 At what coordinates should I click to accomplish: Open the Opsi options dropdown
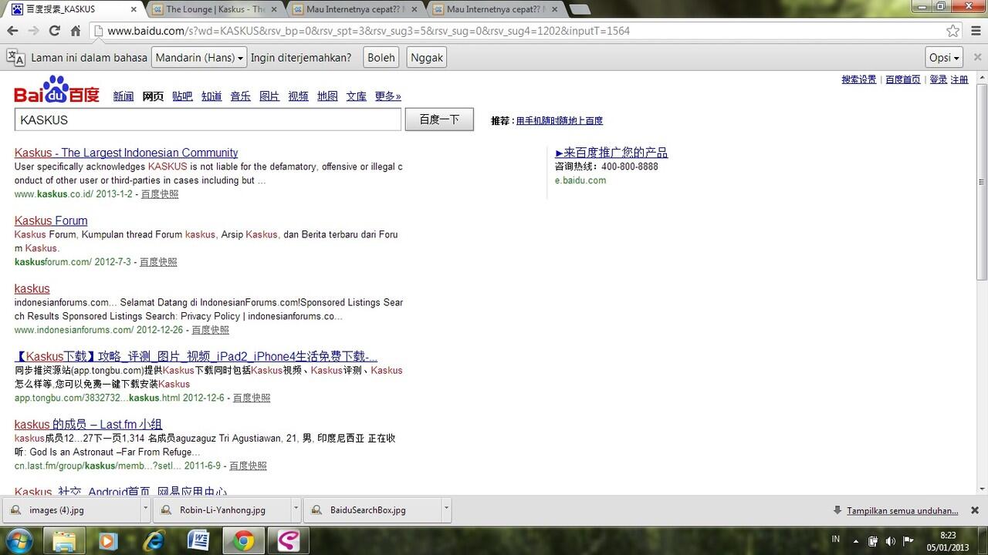(945, 58)
